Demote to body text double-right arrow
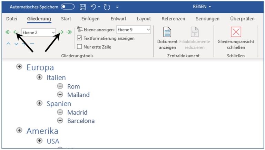 (x=69, y=32)
